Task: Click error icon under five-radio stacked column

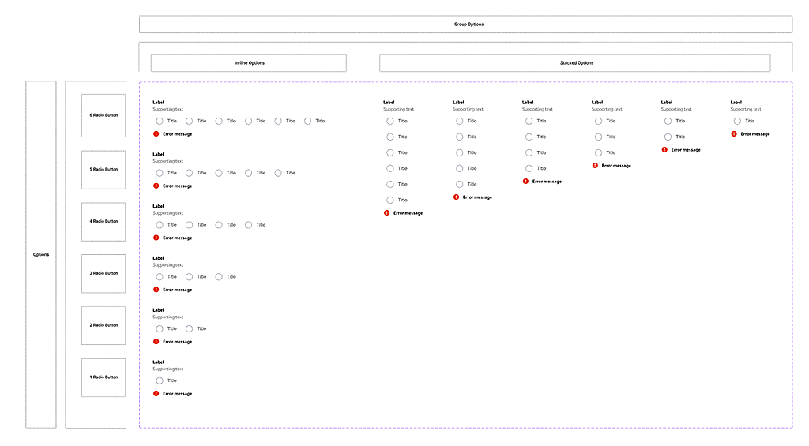Action: (457, 197)
